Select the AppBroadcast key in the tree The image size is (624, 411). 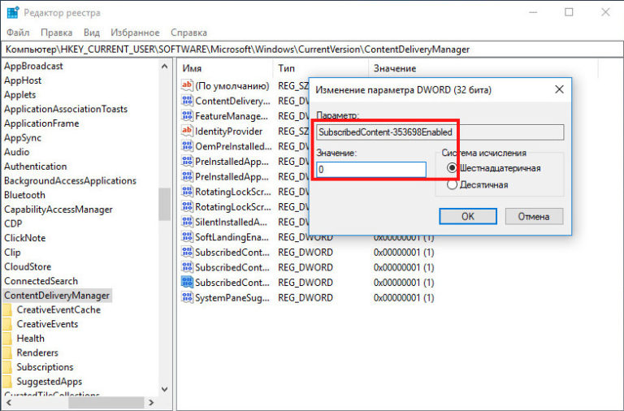point(33,66)
